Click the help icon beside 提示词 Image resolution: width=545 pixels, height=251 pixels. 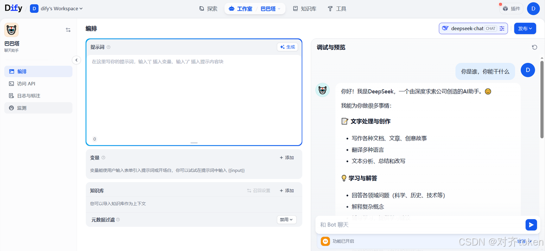pos(109,47)
